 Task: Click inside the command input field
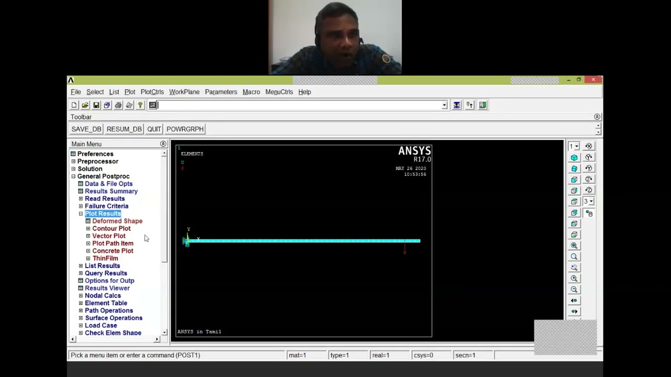(x=299, y=105)
